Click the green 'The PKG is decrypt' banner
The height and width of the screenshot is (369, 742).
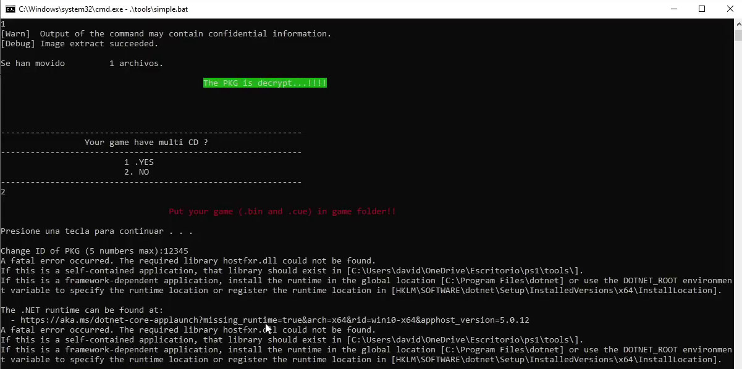click(265, 83)
